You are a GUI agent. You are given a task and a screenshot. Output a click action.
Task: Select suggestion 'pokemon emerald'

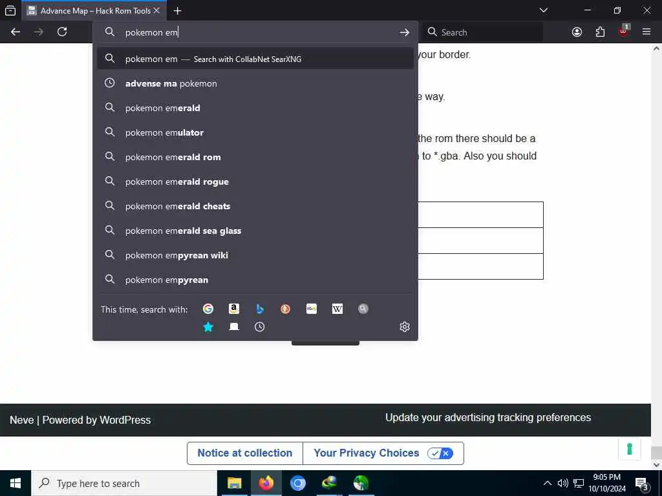tap(255, 108)
